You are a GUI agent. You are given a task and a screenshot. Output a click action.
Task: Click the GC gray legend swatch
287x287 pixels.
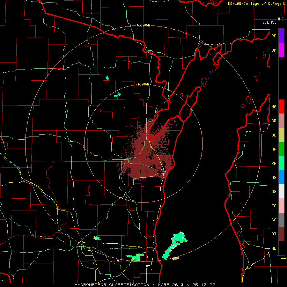[282, 220]
